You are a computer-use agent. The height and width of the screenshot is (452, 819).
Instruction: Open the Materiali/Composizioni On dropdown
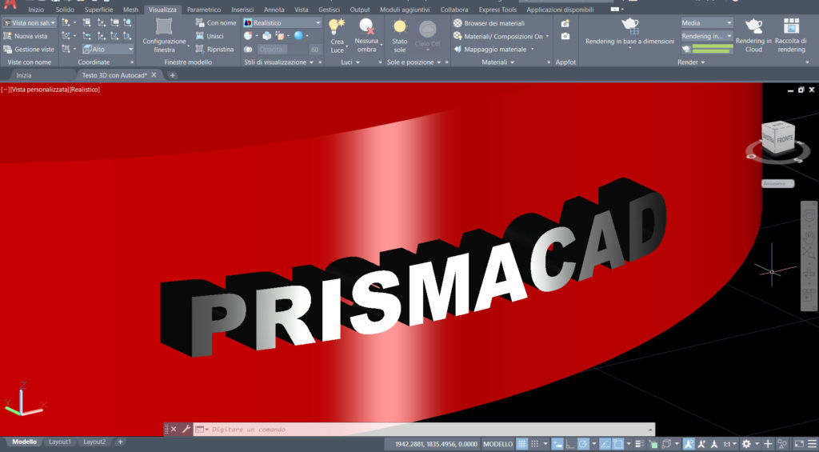[x=501, y=36]
